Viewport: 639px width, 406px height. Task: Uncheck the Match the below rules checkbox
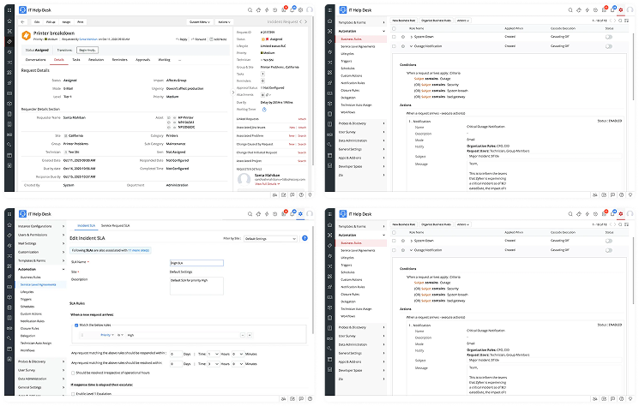pyautogui.click(x=76, y=326)
